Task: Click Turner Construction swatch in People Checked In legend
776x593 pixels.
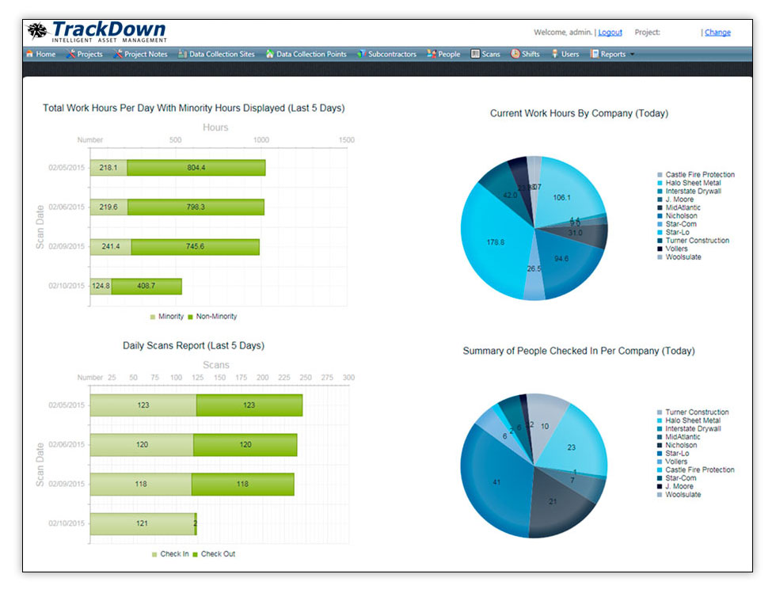Action: (x=660, y=412)
